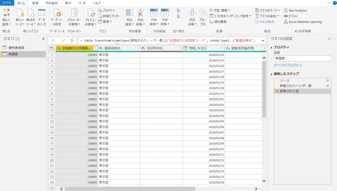Click Choose Columns (列の選択) icon
The height and width of the screenshot is (191, 337).
(129, 13)
